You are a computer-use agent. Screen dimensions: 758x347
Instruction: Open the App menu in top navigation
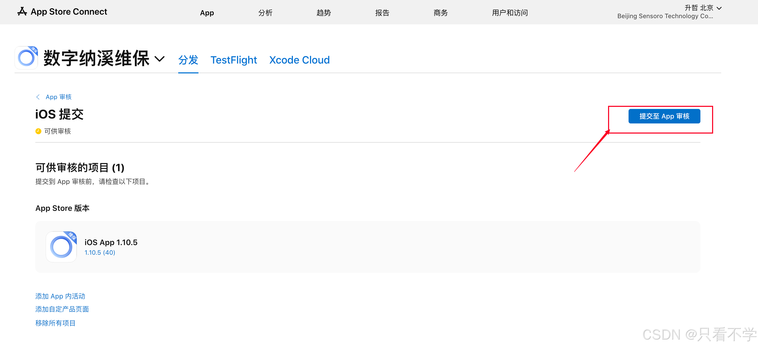pyautogui.click(x=207, y=13)
